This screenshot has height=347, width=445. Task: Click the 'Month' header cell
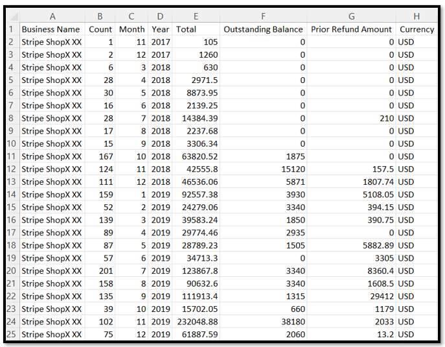click(x=131, y=29)
